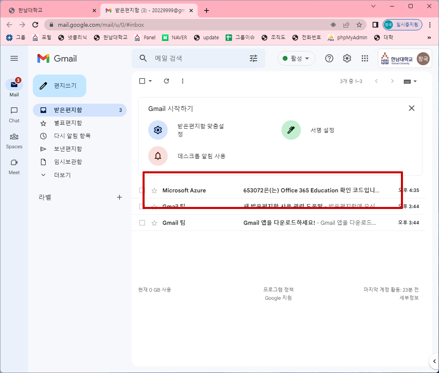
Task: Open the Gmail 앱을 다운로드하세요 email
Action: (x=279, y=223)
